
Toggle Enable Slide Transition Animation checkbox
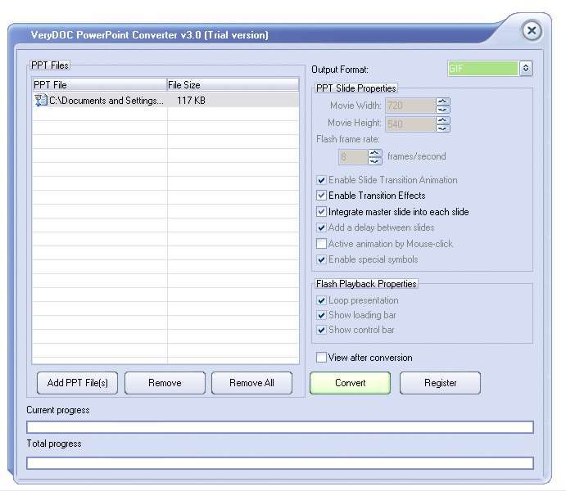tap(321, 180)
